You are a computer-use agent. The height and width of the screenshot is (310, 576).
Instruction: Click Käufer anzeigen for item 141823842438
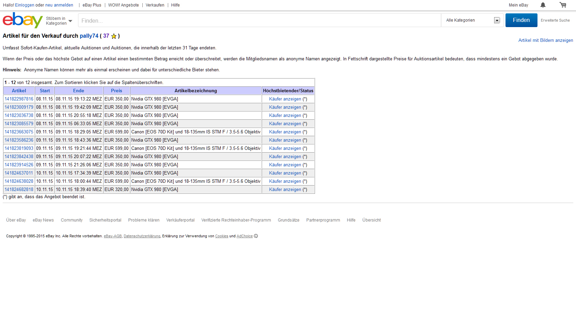[x=285, y=157]
